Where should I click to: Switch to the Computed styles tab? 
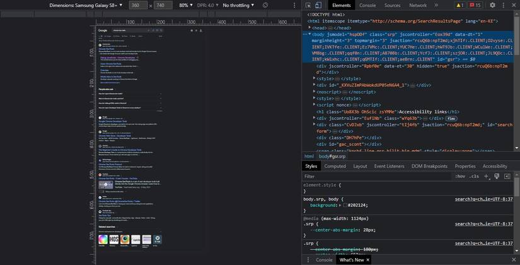point(335,166)
